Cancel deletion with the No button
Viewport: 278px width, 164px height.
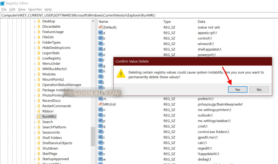(x=259, y=89)
